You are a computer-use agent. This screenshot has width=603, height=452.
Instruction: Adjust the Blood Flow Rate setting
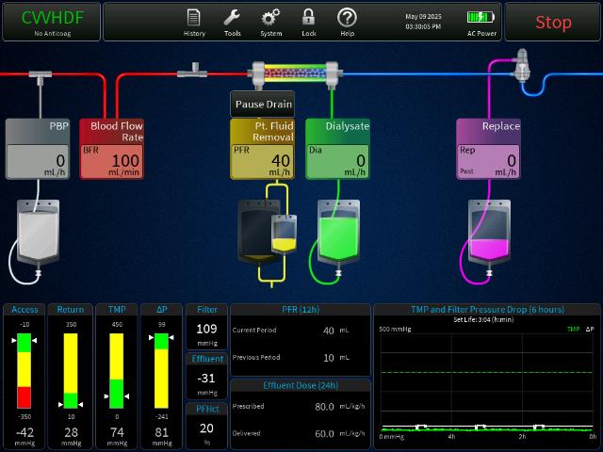point(111,149)
